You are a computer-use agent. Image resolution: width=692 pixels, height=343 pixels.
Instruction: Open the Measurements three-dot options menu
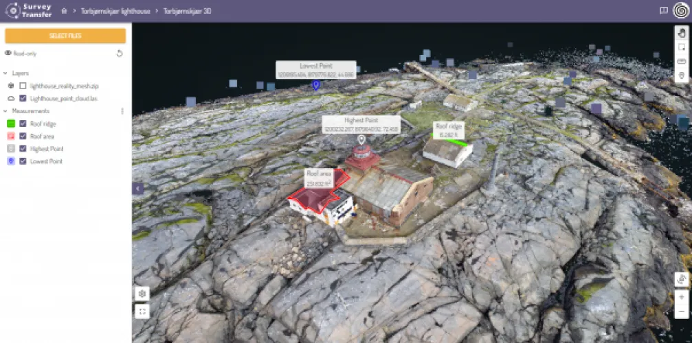(122, 110)
